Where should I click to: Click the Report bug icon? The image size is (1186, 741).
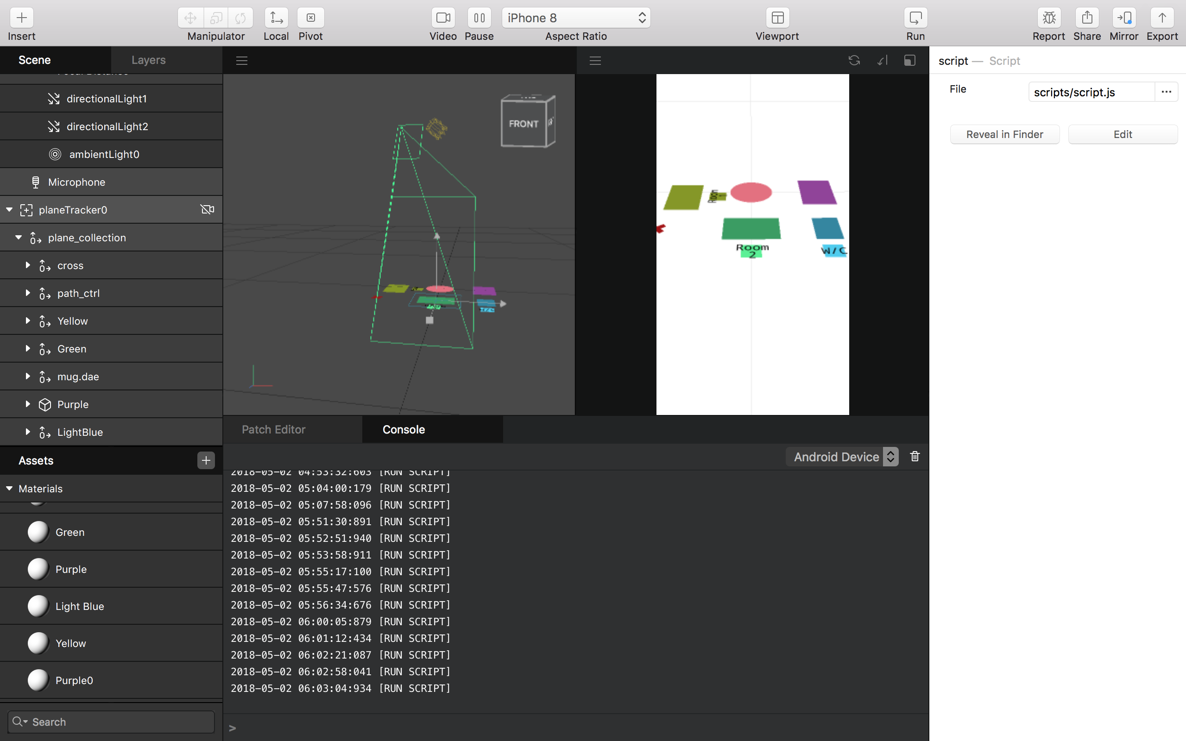pos(1048,18)
